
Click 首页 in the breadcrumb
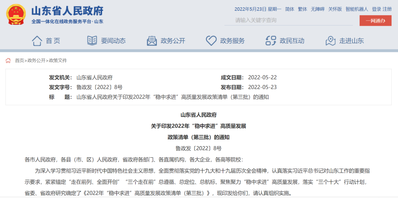pyautogui.click(x=19, y=61)
